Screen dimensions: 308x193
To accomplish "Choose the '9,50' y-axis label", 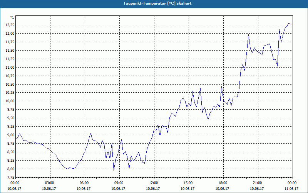I will [x=11, y=118].
